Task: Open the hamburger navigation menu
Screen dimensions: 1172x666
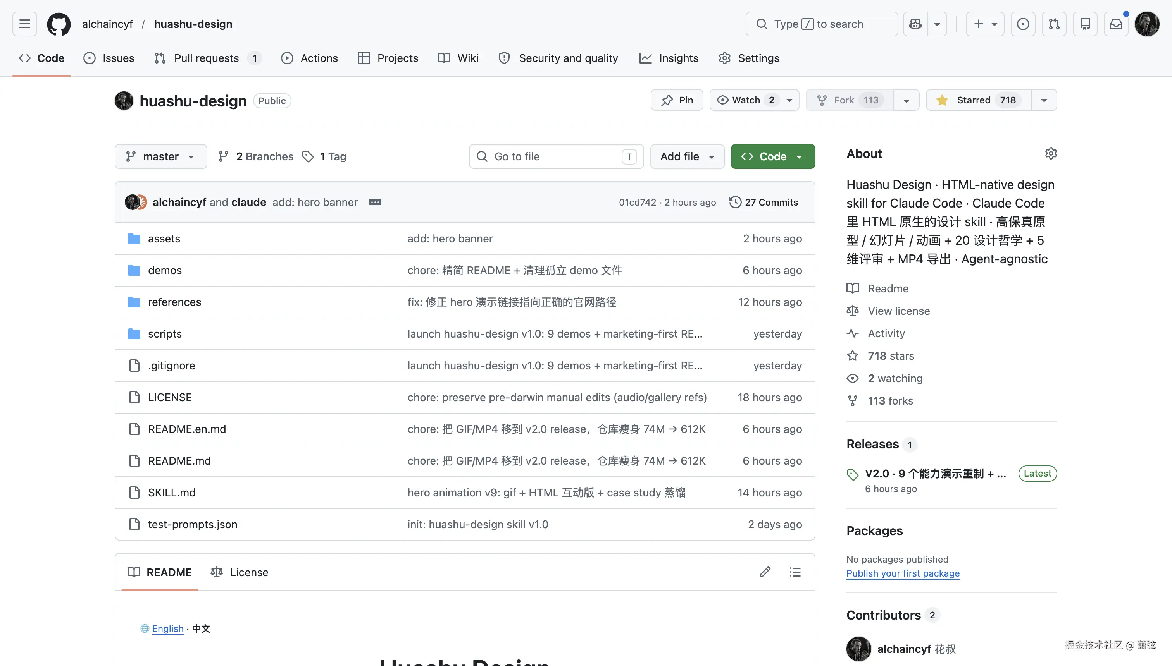Action: click(25, 24)
